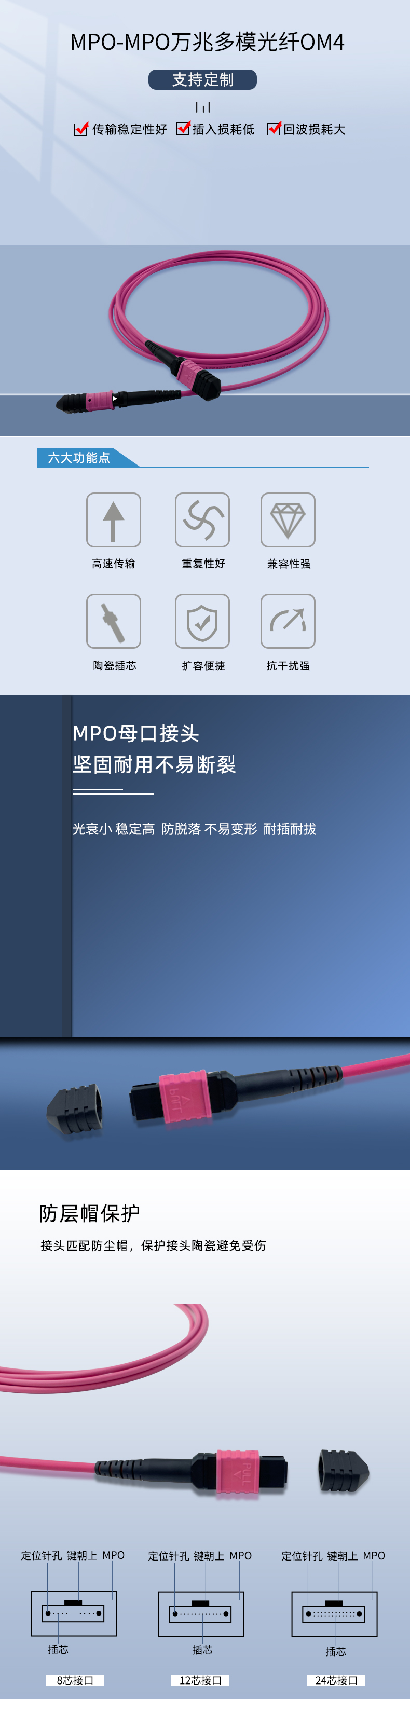Click the 光衰小 稳定高 text

(x=114, y=829)
